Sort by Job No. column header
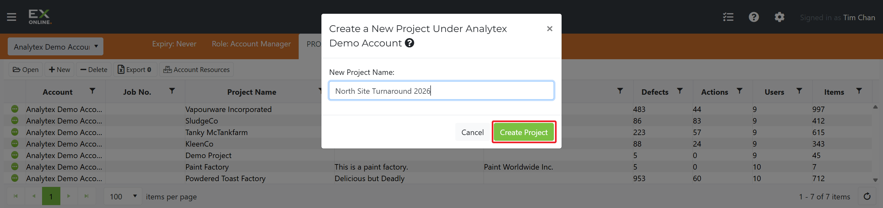The height and width of the screenshot is (208, 883). [137, 92]
